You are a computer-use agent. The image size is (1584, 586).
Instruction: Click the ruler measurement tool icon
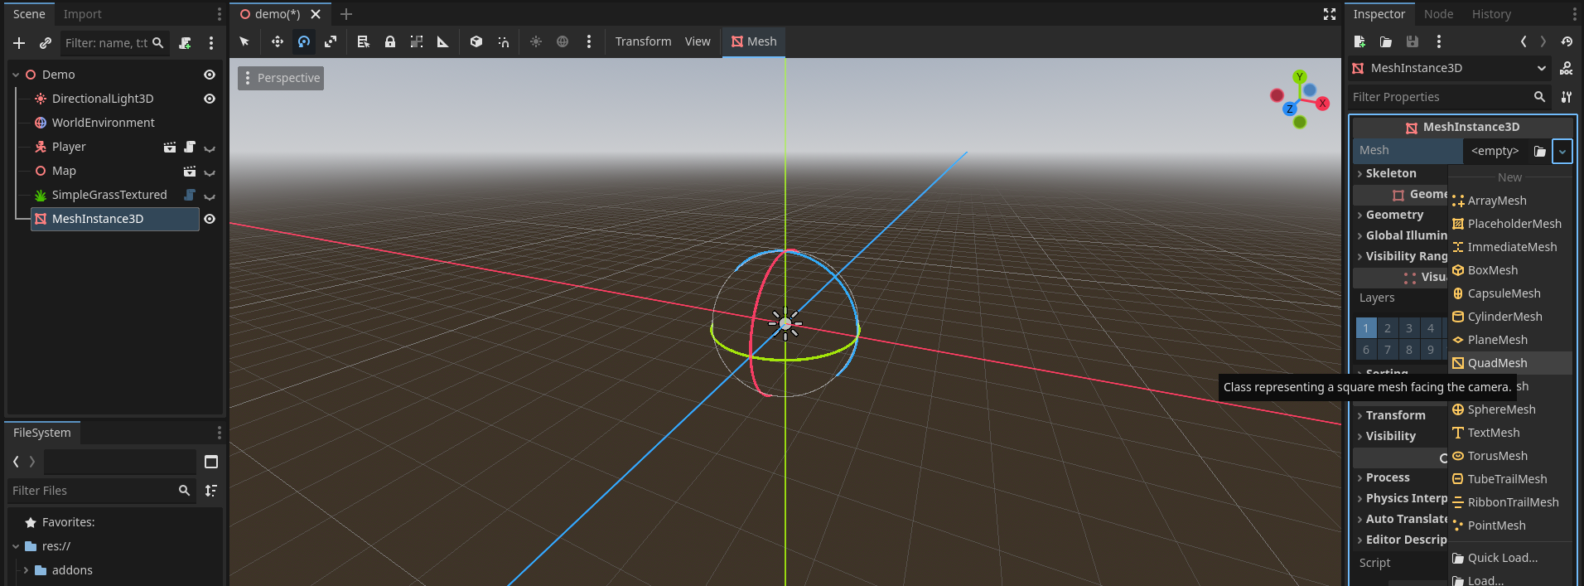coord(443,41)
